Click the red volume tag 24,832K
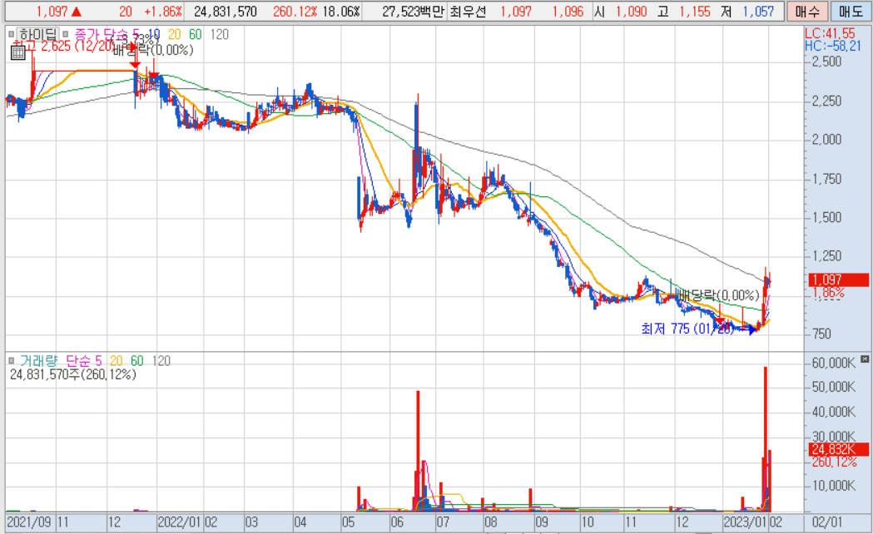The height and width of the screenshot is (534, 873). tap(839, 449)
